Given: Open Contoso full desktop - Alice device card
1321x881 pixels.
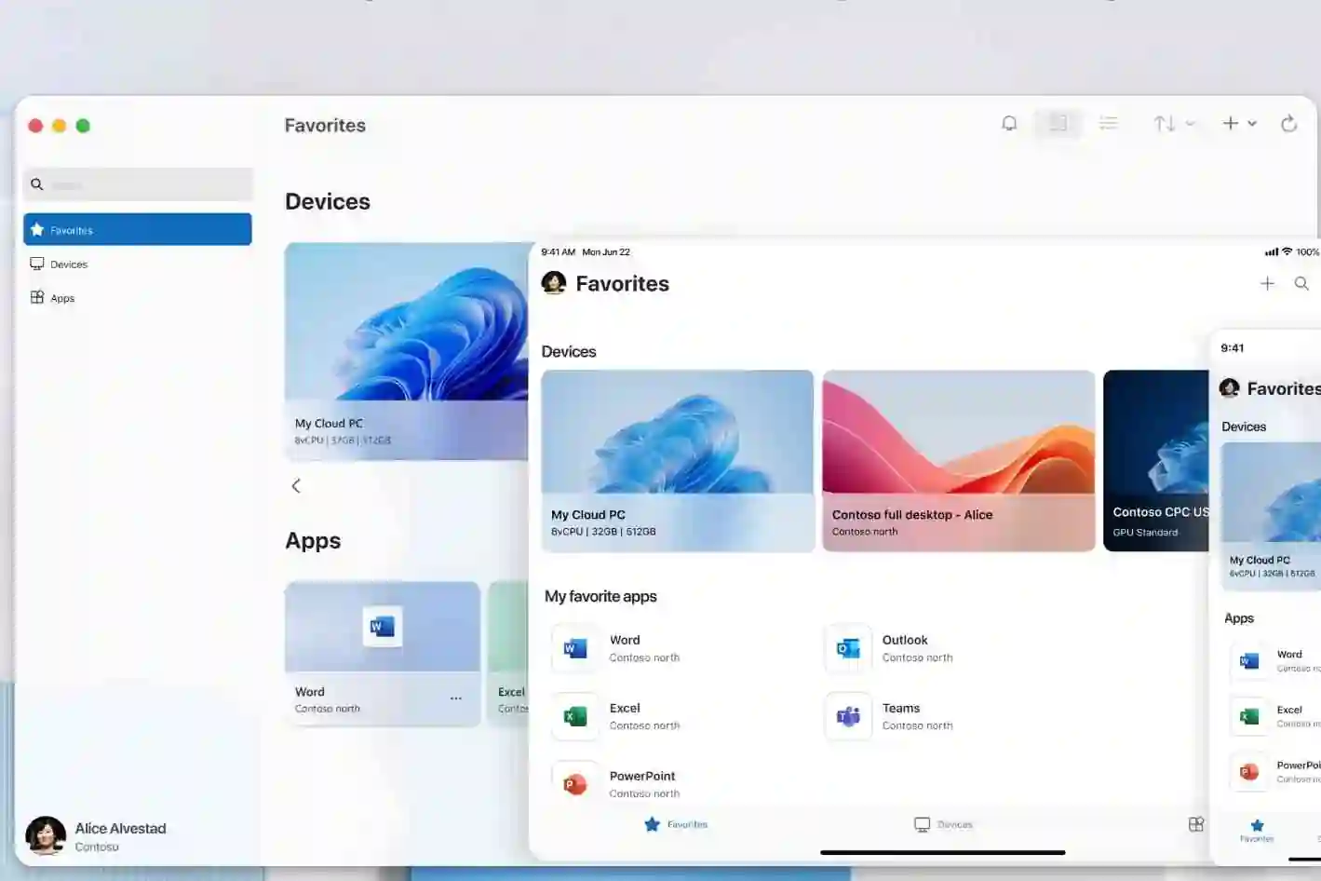Looking at the screenshot, I should pyautogui.click(x=958, y=461).
